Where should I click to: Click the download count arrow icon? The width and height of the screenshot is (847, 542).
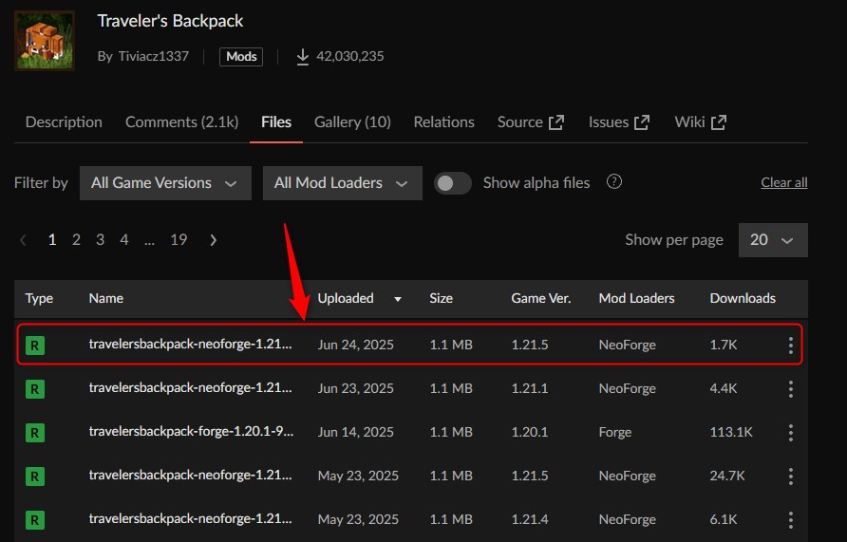303,57
